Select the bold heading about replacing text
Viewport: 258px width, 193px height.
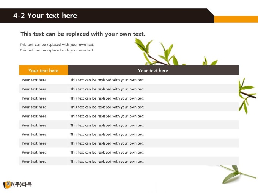83,34
